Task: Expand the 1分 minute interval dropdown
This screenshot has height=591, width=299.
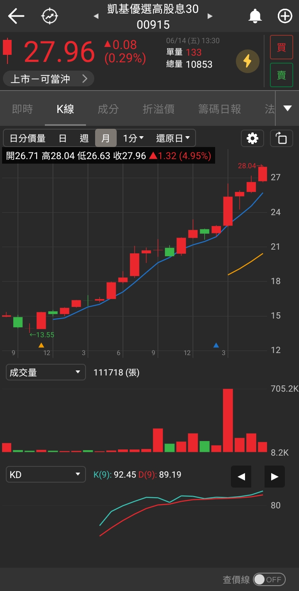Action: pyautogui.click(x=133, y=138)
